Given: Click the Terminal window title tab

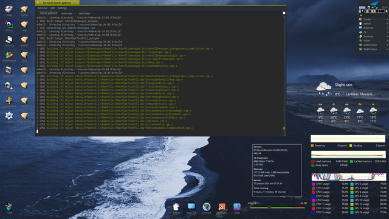Looking at the screenshot, I should pos(57,2).
